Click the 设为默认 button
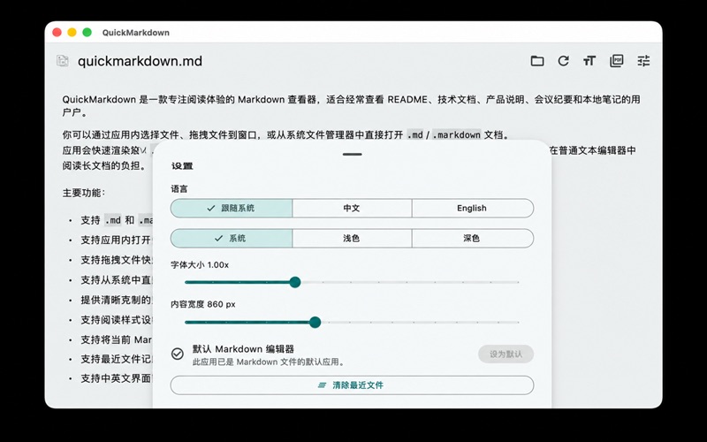This screenshot has width=707, height=442. point(506,354)
